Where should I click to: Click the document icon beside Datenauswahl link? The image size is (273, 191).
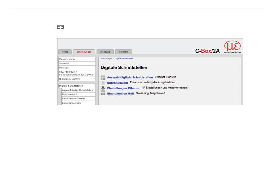click(103, 83)
